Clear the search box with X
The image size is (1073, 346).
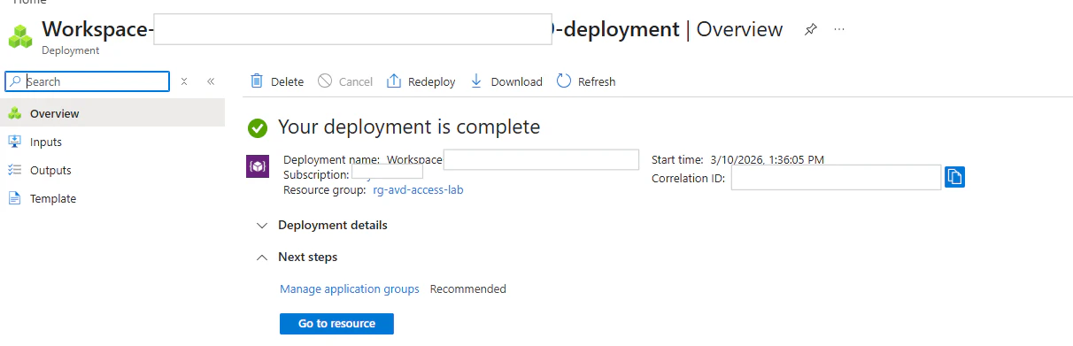coord(184,81)
